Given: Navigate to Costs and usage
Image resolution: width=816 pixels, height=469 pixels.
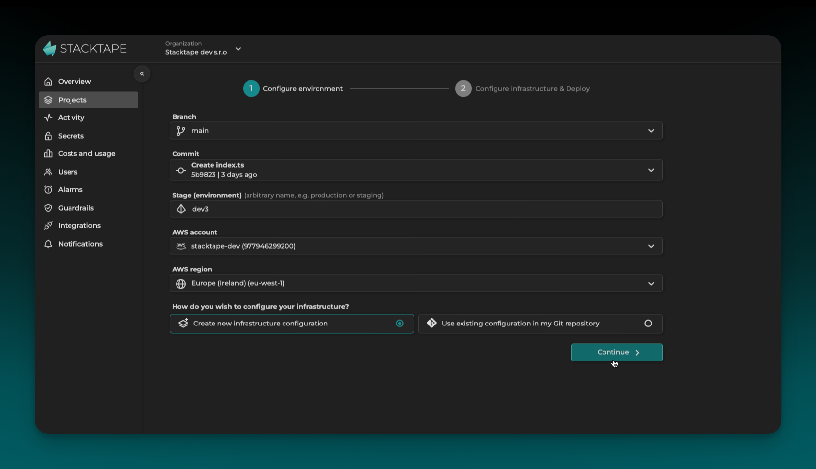Looking at the screenshot, I should click(x=88, y=154).
